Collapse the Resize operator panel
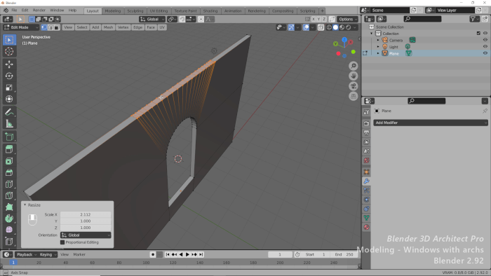491x276 pixels. [x=25, y=205]
